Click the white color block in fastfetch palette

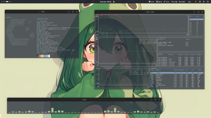coord(49,56)
